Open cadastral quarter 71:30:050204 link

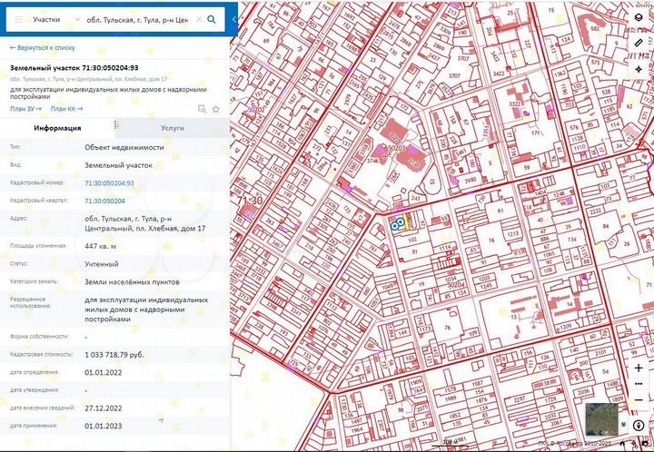click(x=104, y=201)
